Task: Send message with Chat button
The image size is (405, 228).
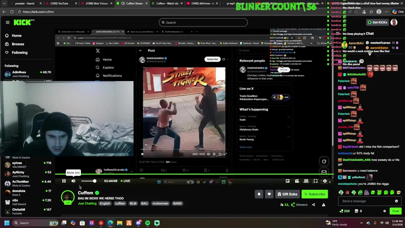Action: 396,211
